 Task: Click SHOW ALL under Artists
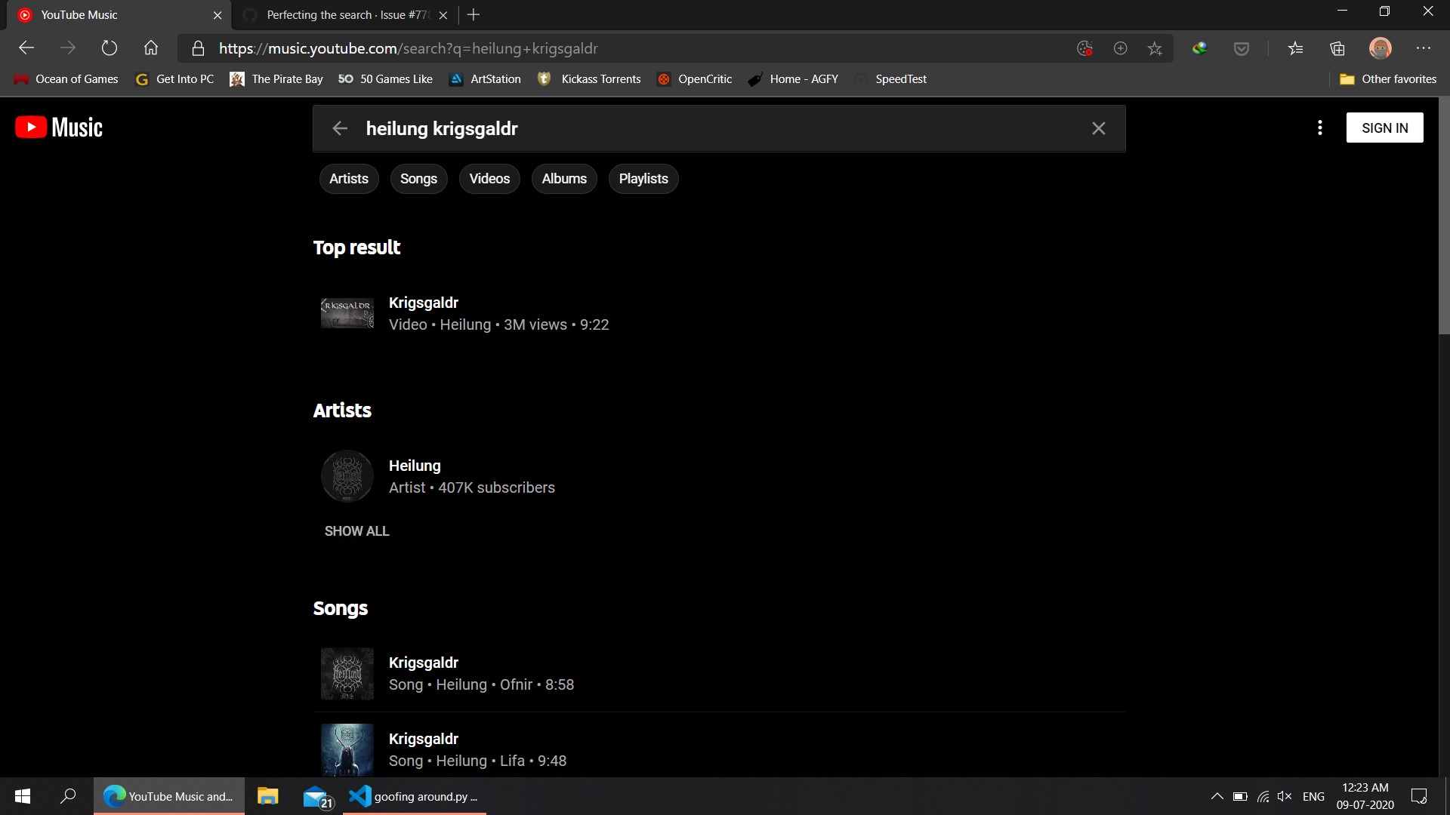point(356,531)
